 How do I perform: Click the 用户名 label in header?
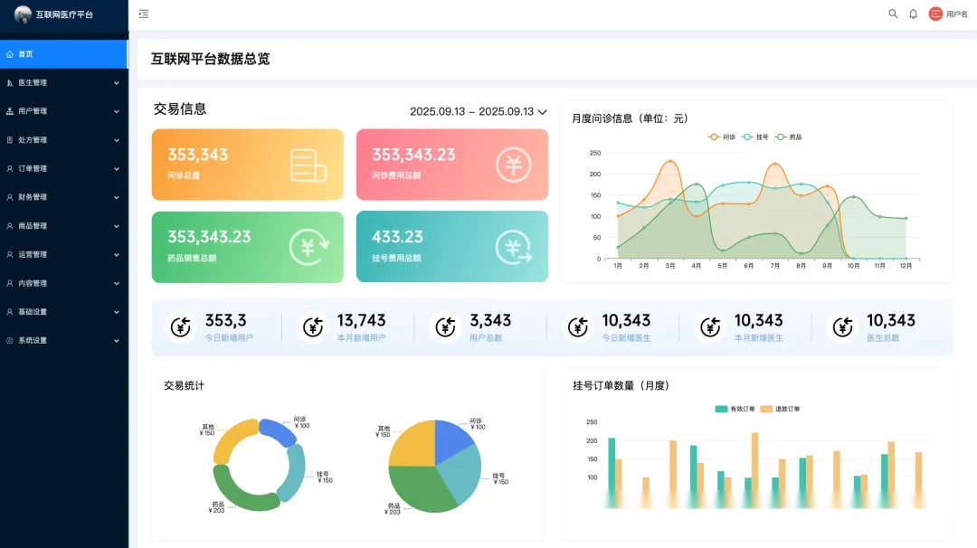click(x=956, y=14)
